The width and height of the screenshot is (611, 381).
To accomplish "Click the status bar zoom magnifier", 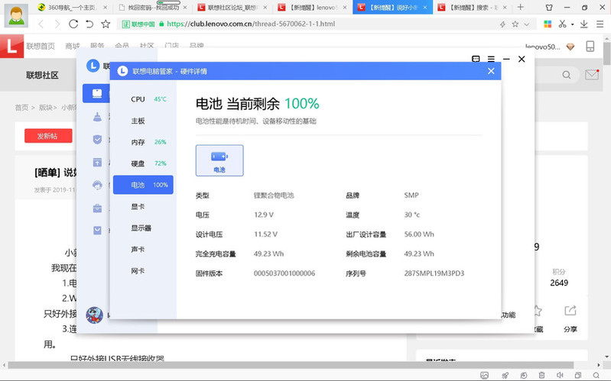I will click(596, 375).
